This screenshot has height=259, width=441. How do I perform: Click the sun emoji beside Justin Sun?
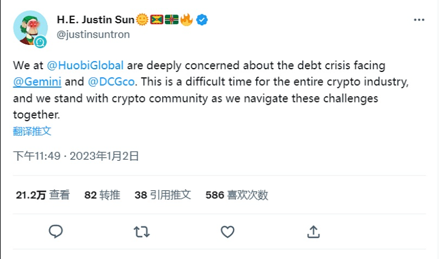pos(142,21)
